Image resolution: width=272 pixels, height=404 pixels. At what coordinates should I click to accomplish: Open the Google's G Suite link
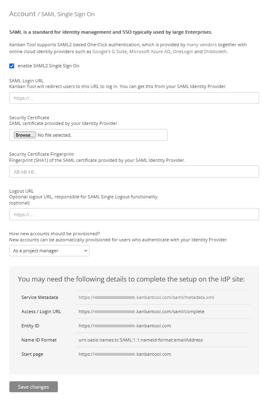click(x=109, y=52)
